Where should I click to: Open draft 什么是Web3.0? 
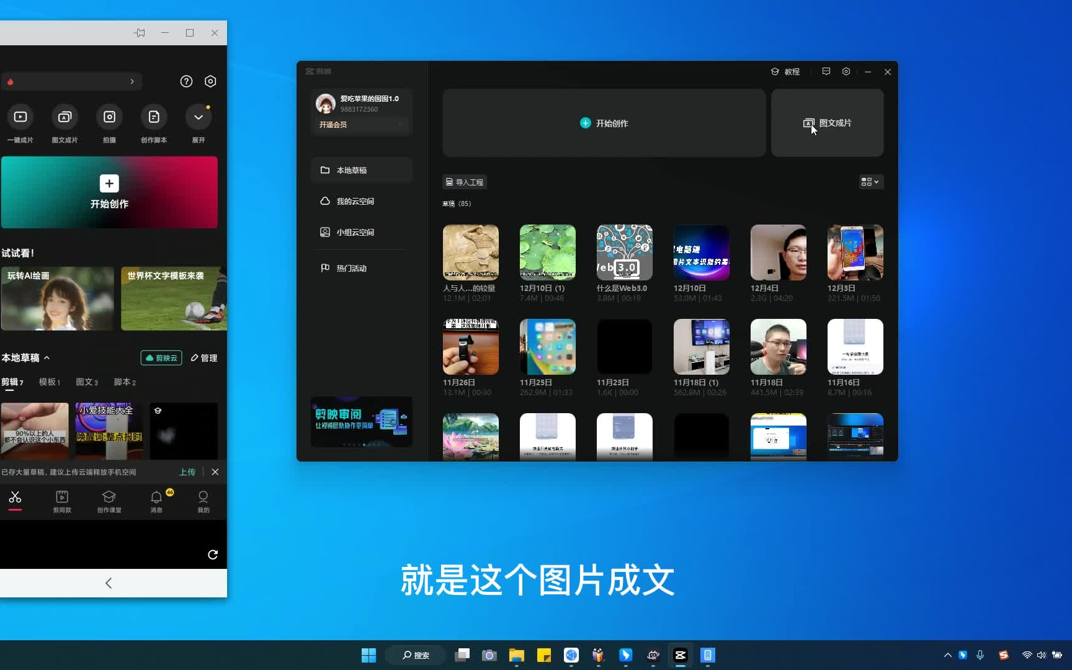pyautogui.click(x=625, y=252)
